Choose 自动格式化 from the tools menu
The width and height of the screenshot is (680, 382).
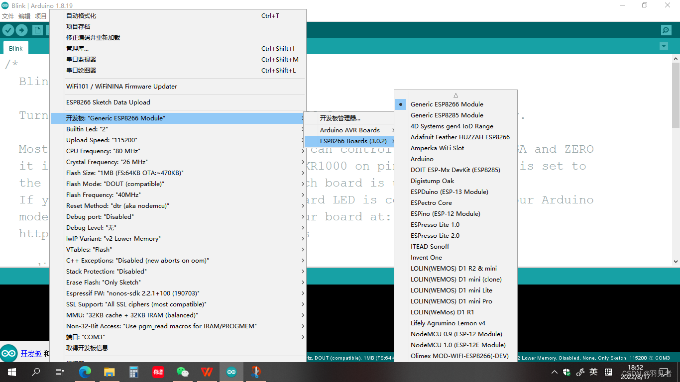[x=178, y=16]
